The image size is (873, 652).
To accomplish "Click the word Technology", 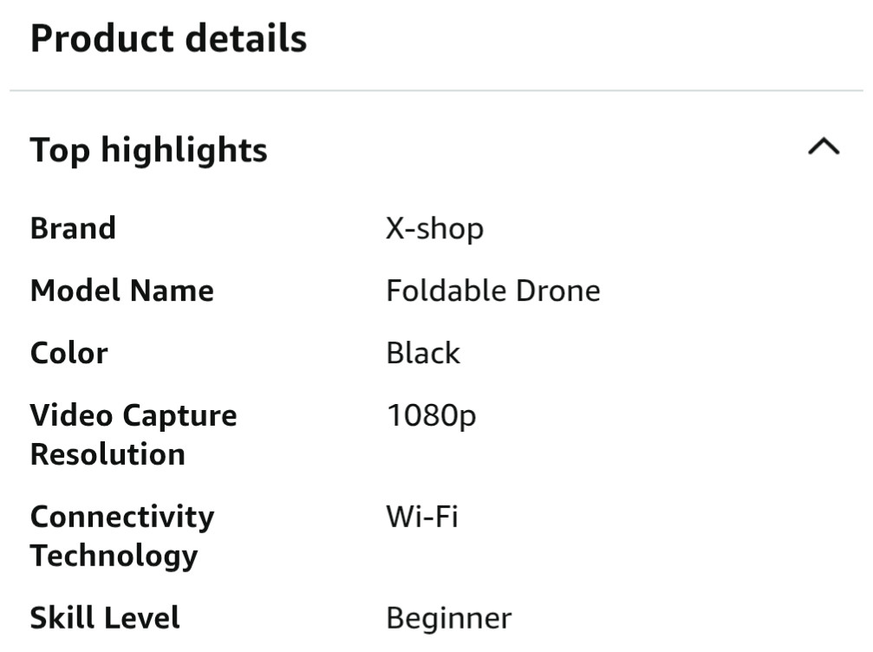I will click(x=114, y=555).
